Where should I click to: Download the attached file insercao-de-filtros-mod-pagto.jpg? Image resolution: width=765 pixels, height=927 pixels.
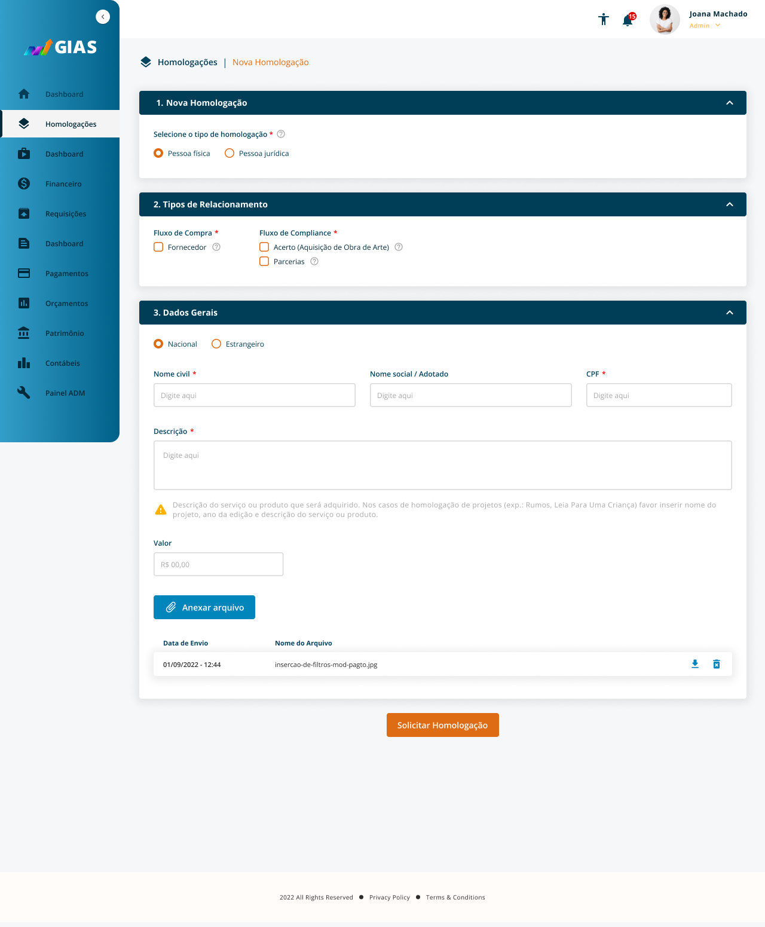pyautogui.click(x=695, y=664)
